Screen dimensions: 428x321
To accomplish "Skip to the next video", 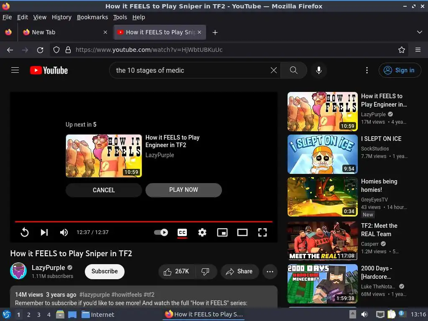I will click(x=44, y=232).
